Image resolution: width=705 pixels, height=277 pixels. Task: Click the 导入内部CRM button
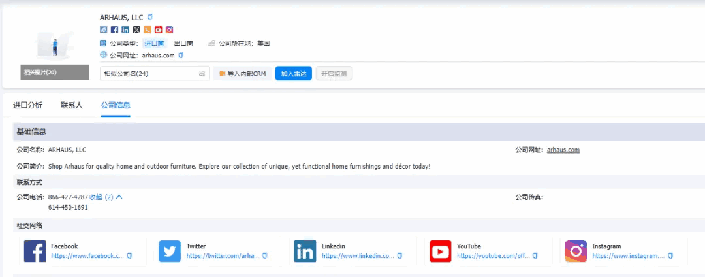point(243,73)
